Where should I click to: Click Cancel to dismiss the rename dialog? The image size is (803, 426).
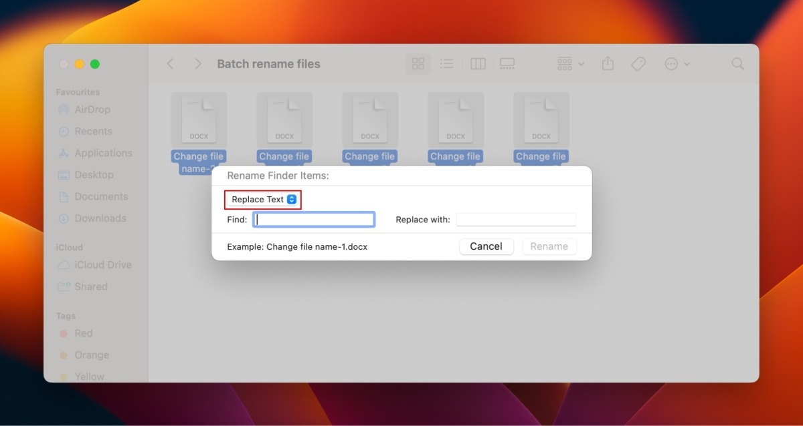pos(486,246)
